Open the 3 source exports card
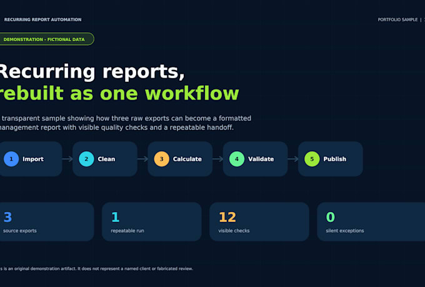The width and height of the screenshot is (425, 287). [x=47, y=221]
